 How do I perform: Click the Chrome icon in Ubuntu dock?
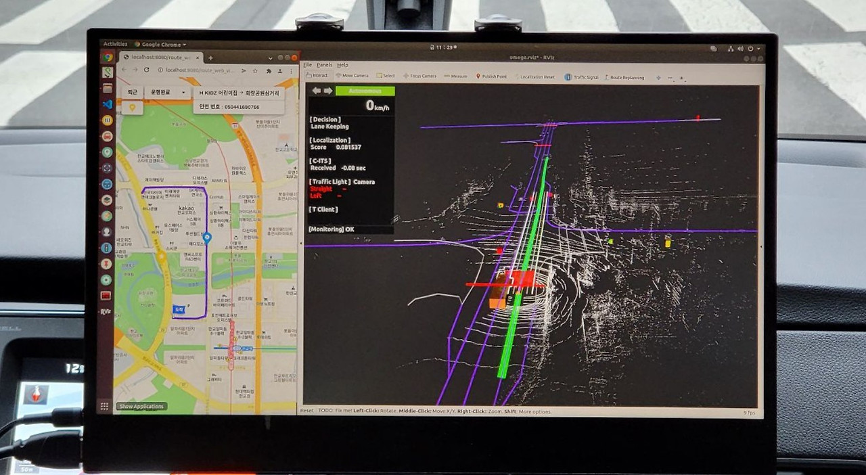coord(108,58)
